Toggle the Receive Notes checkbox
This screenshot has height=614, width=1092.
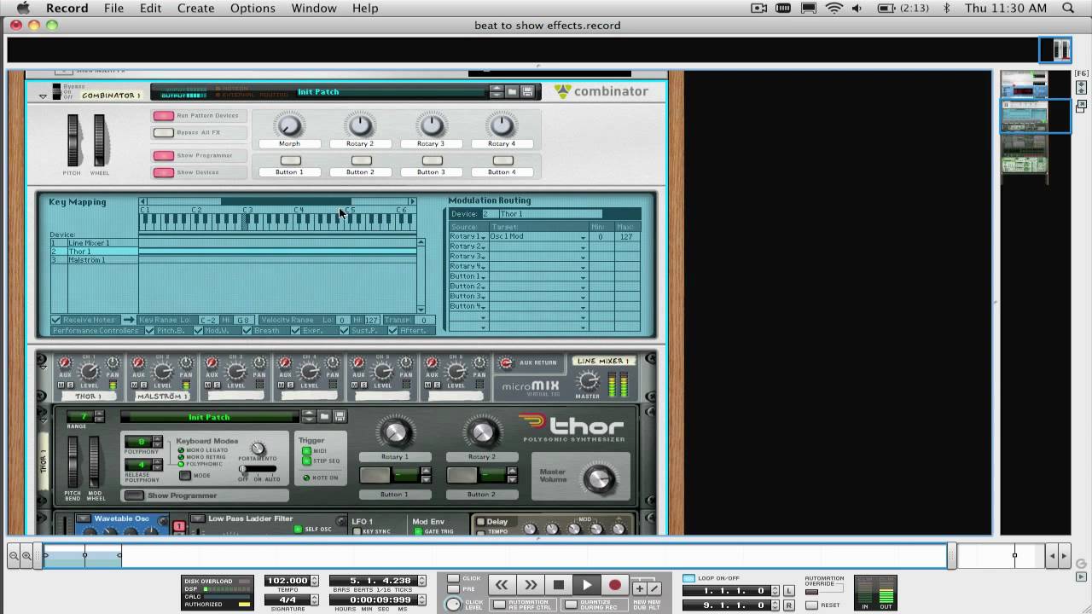[x=56, y=321]
